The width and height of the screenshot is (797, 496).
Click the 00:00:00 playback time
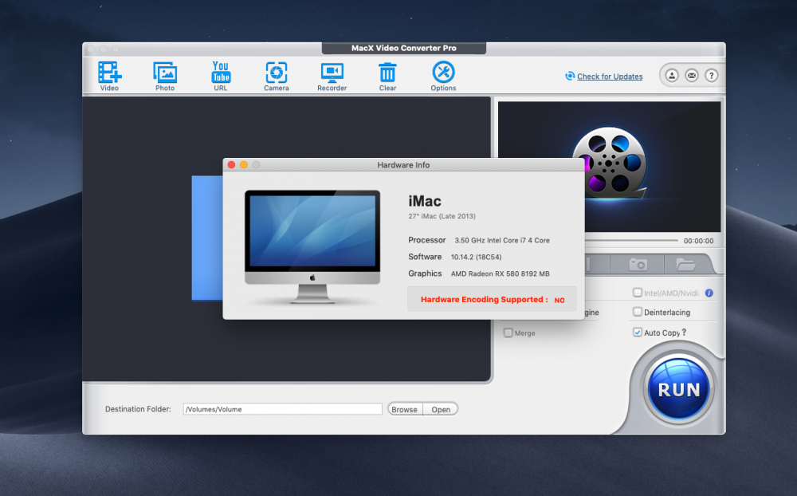[698, 241]
